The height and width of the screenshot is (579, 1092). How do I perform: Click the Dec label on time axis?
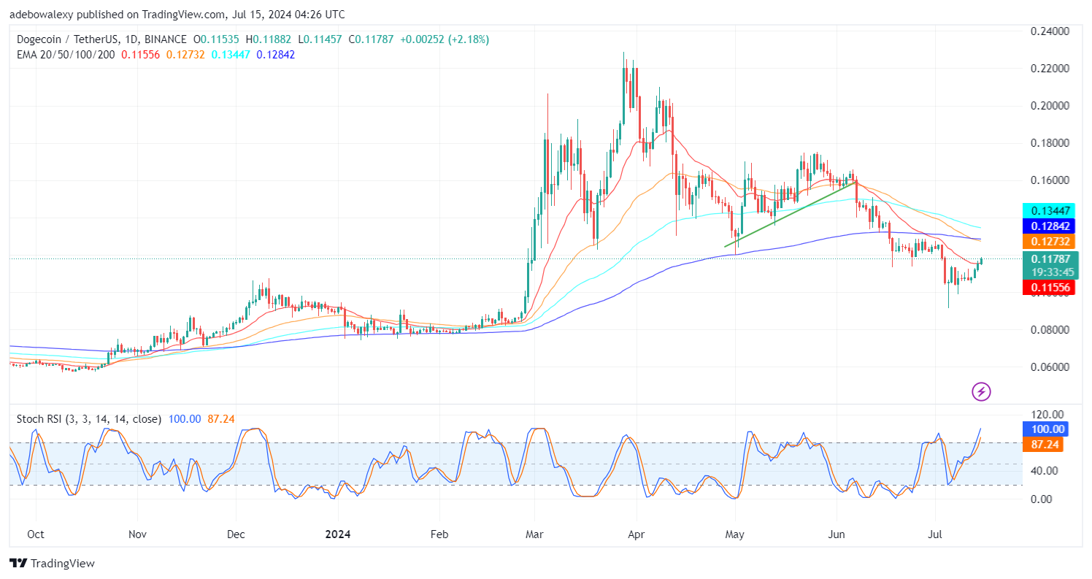coord(237,534)
